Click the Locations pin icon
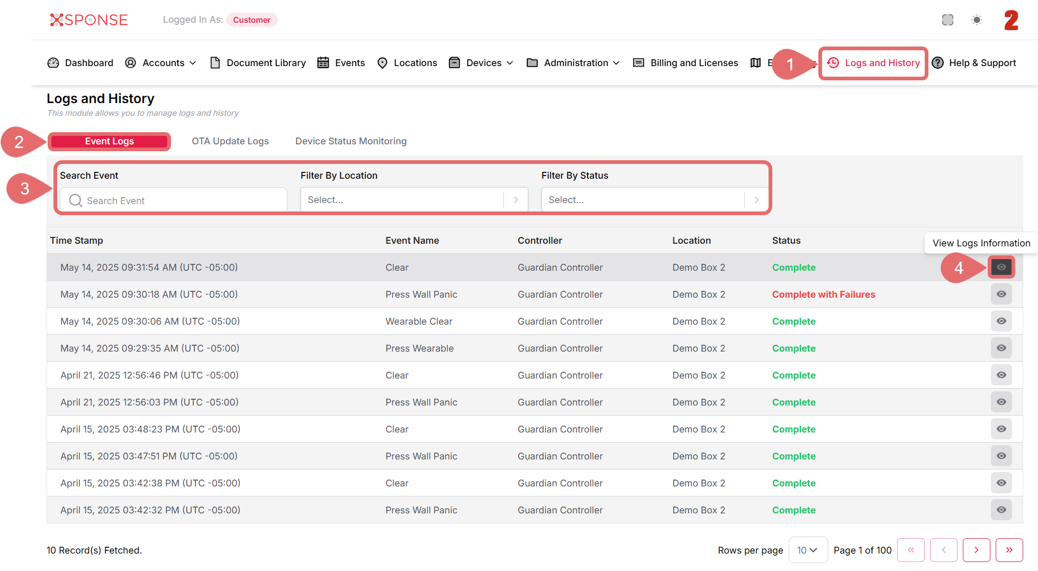Viewport: 1038px width, 571px height. pos(382,63)
